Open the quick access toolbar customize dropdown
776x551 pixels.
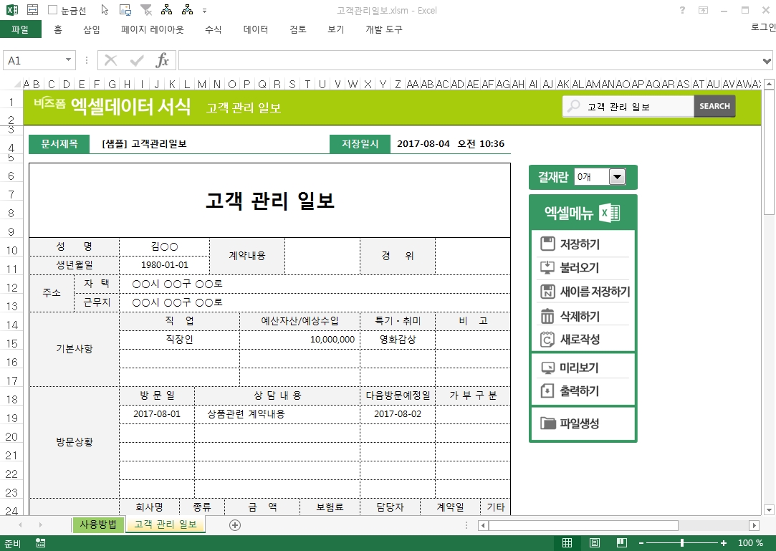(x=204, y=11)
